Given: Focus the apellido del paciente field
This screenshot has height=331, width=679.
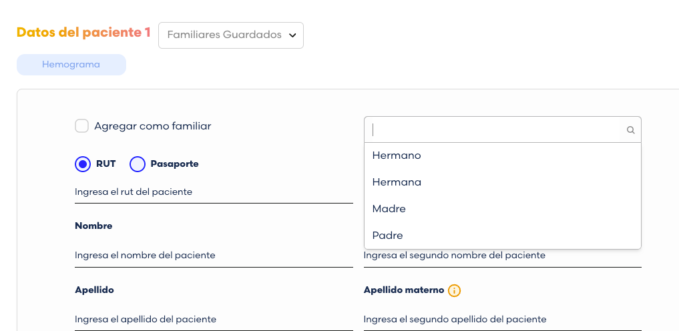Looking at the screenshot, I should pyautogui.click(x=214, y=319).
